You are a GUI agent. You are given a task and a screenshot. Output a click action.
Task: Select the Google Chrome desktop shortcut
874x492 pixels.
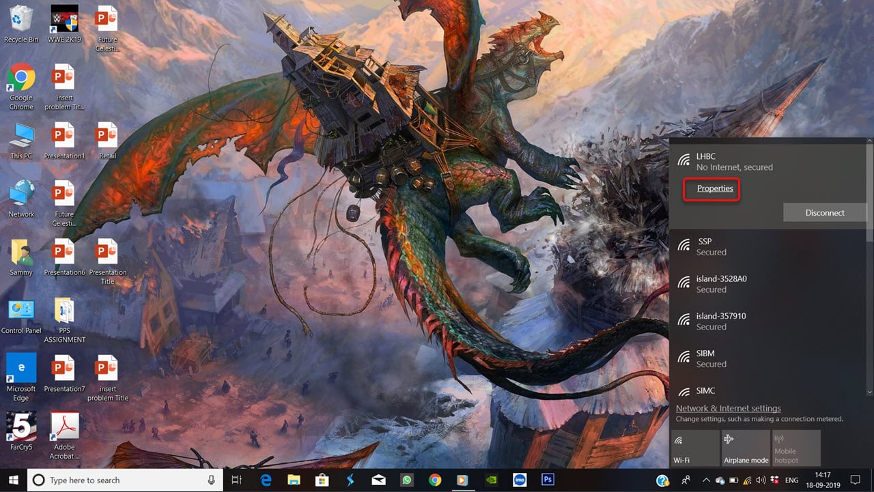(21, 86)
